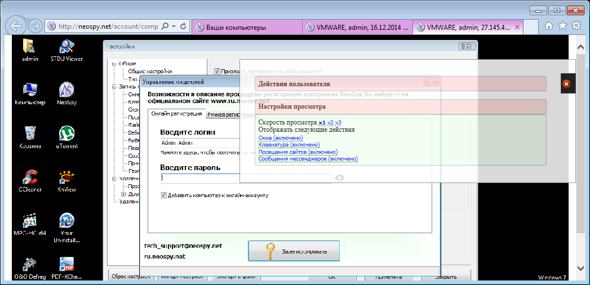Open the Онлайн регистрация tab
Viewport: 590px width, 285px height.
(x=176, y=114)
